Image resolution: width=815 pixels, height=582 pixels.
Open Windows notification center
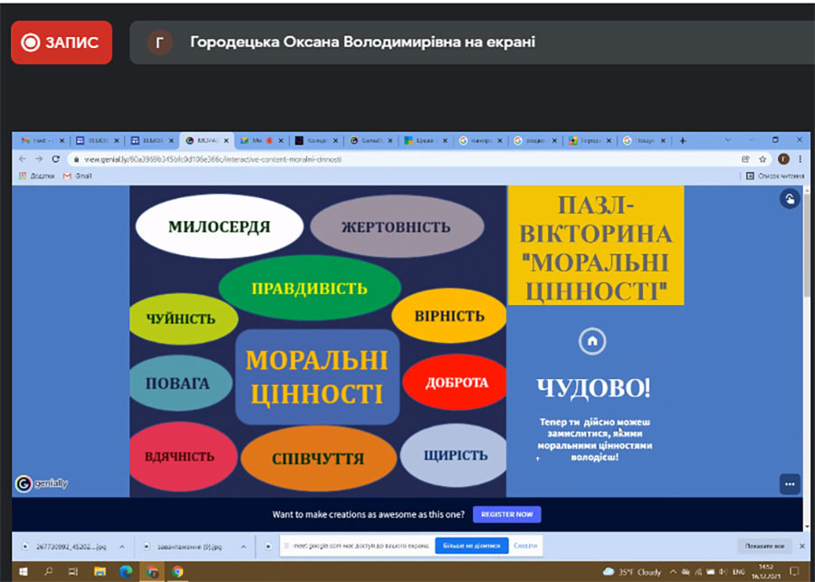(x=793, y=572)
